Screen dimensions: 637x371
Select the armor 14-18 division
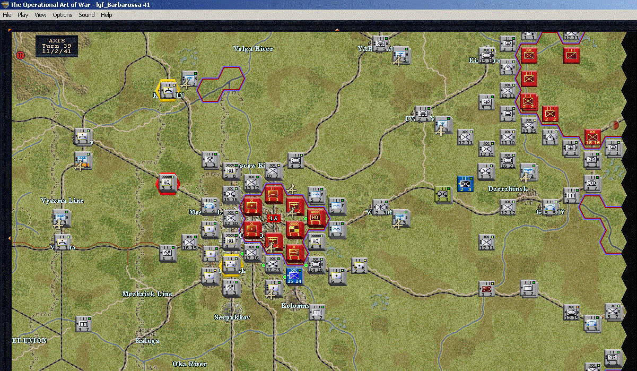(316, 264)
